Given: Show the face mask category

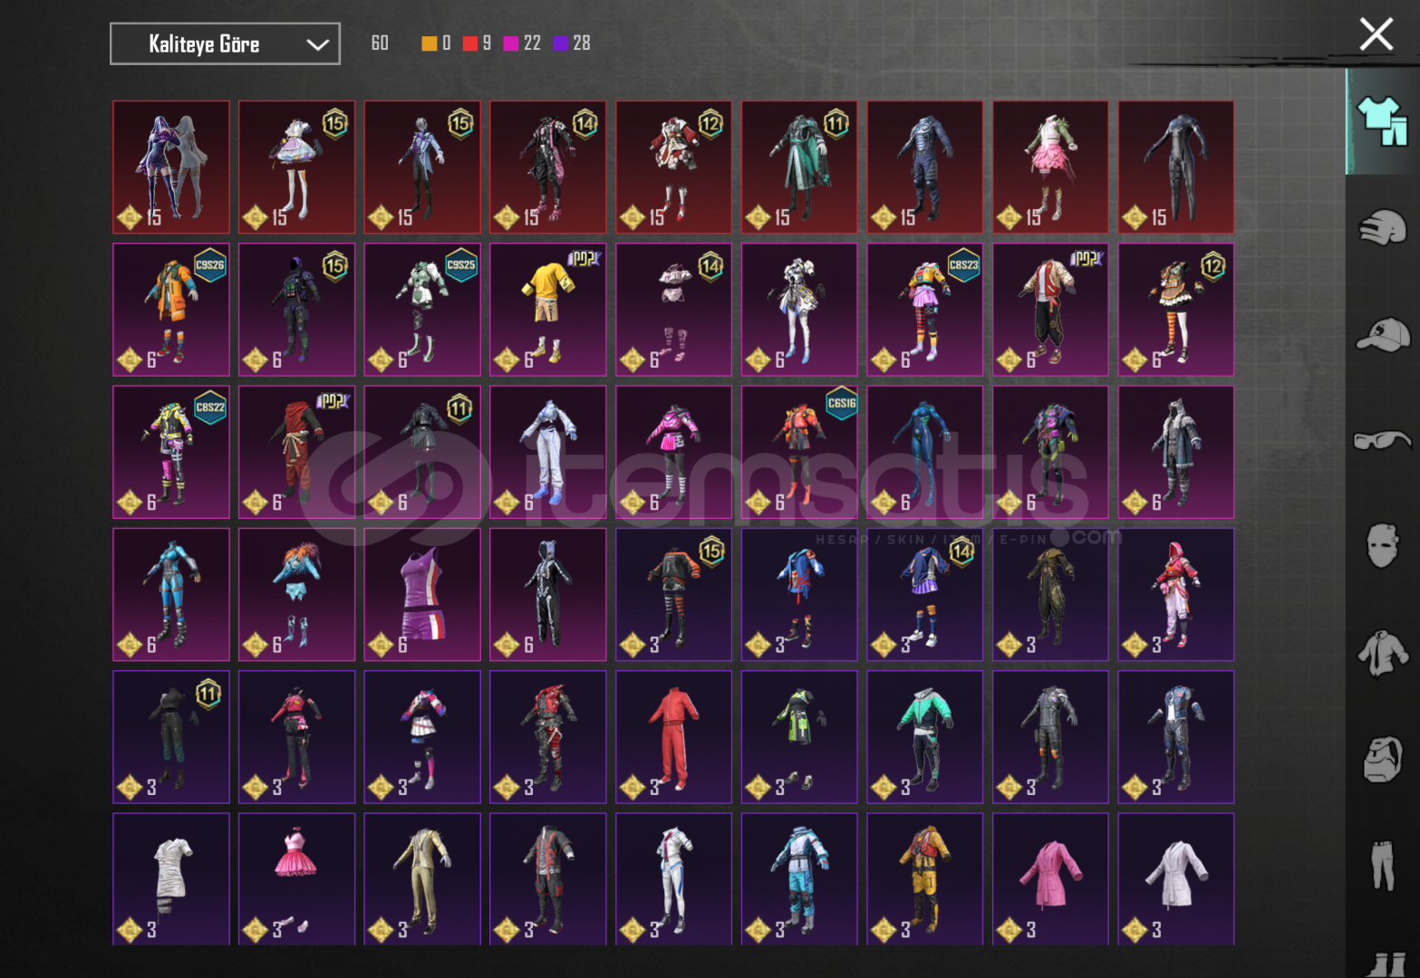Looking at the screenshot, I should [1382, 546].
